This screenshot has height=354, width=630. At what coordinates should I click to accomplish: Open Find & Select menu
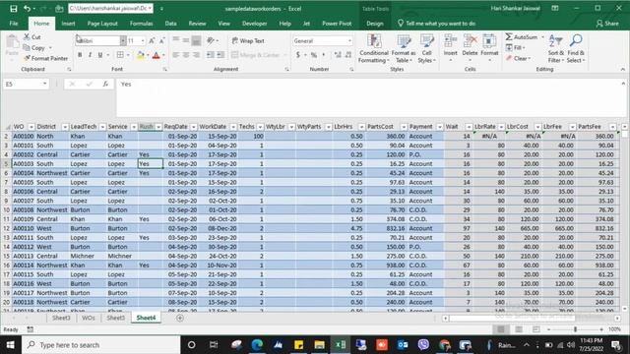576,48
